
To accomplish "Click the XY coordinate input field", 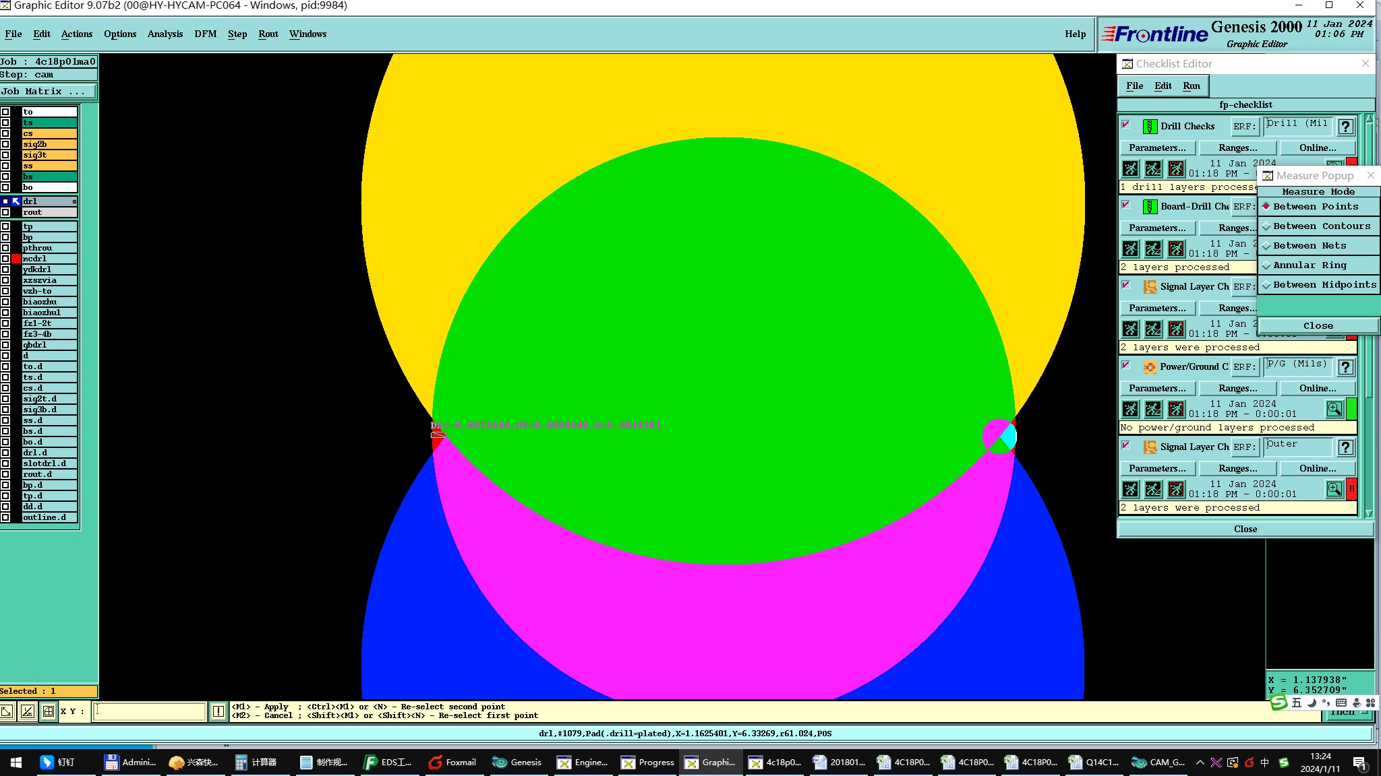I will click(150, 711).
